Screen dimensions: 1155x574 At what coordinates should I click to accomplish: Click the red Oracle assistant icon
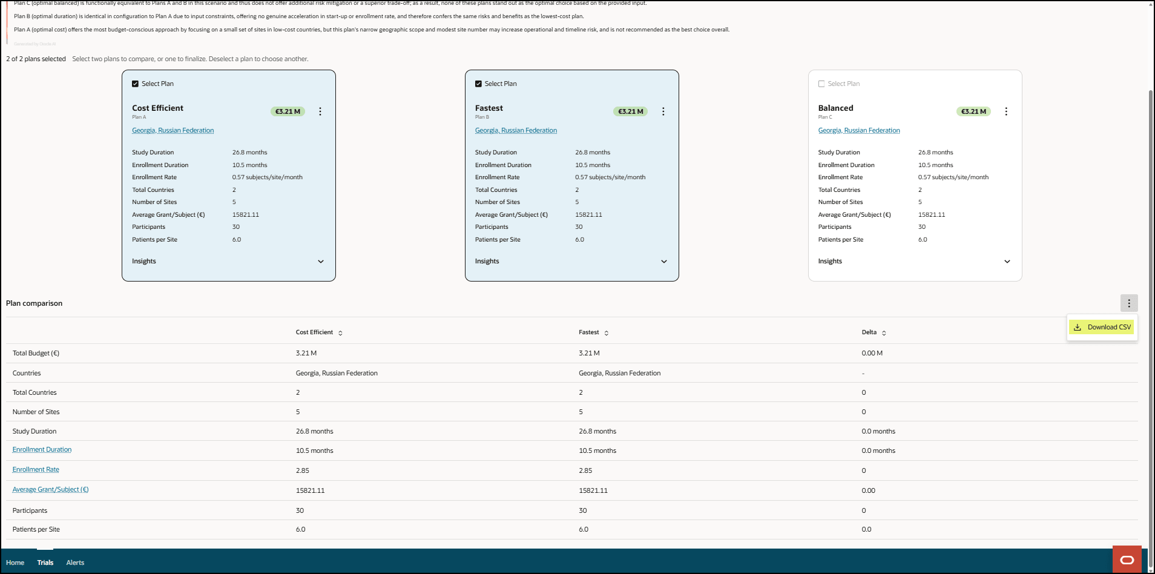pyautogui.click(x=1127, y=559)
